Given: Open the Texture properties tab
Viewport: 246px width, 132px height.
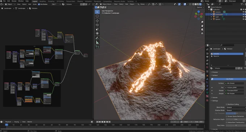Looking at the screenshot, I should coord(207,100).
